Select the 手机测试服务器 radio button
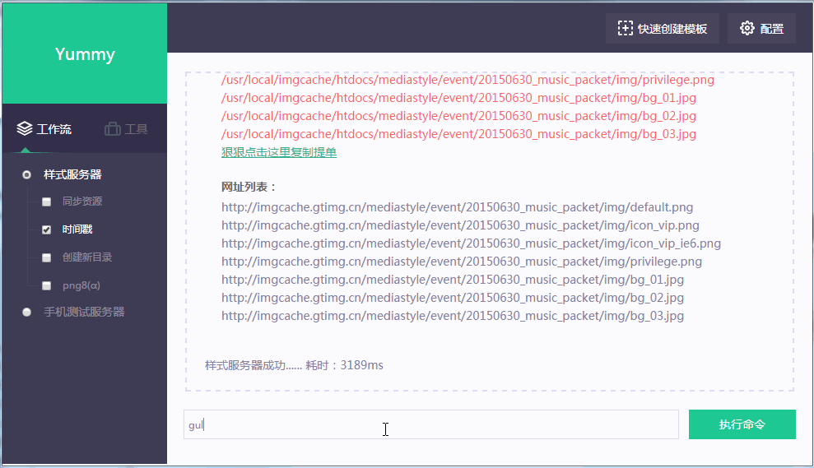Screen dimensions: 814x468 (26, 313)
